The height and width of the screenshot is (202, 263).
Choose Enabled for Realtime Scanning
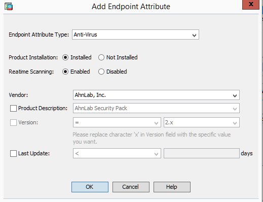point(65,72)
